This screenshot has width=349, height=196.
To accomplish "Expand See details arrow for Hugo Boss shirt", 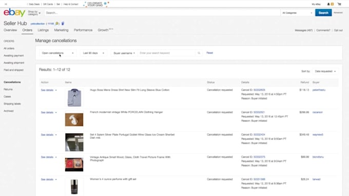I will [56, 90].
